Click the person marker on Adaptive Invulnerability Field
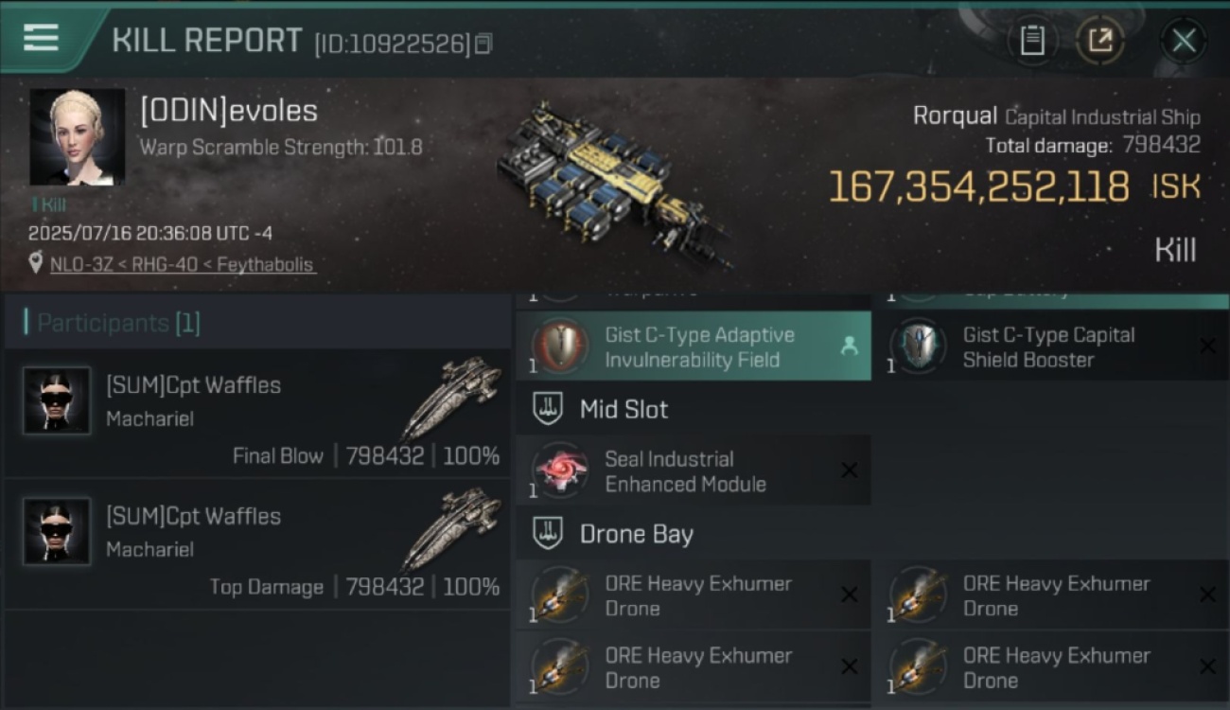The width and height of the screenshot is (1230, 710). click(849, 346)
